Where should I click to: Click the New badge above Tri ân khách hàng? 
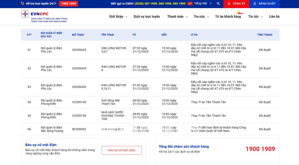pos(240,13)
